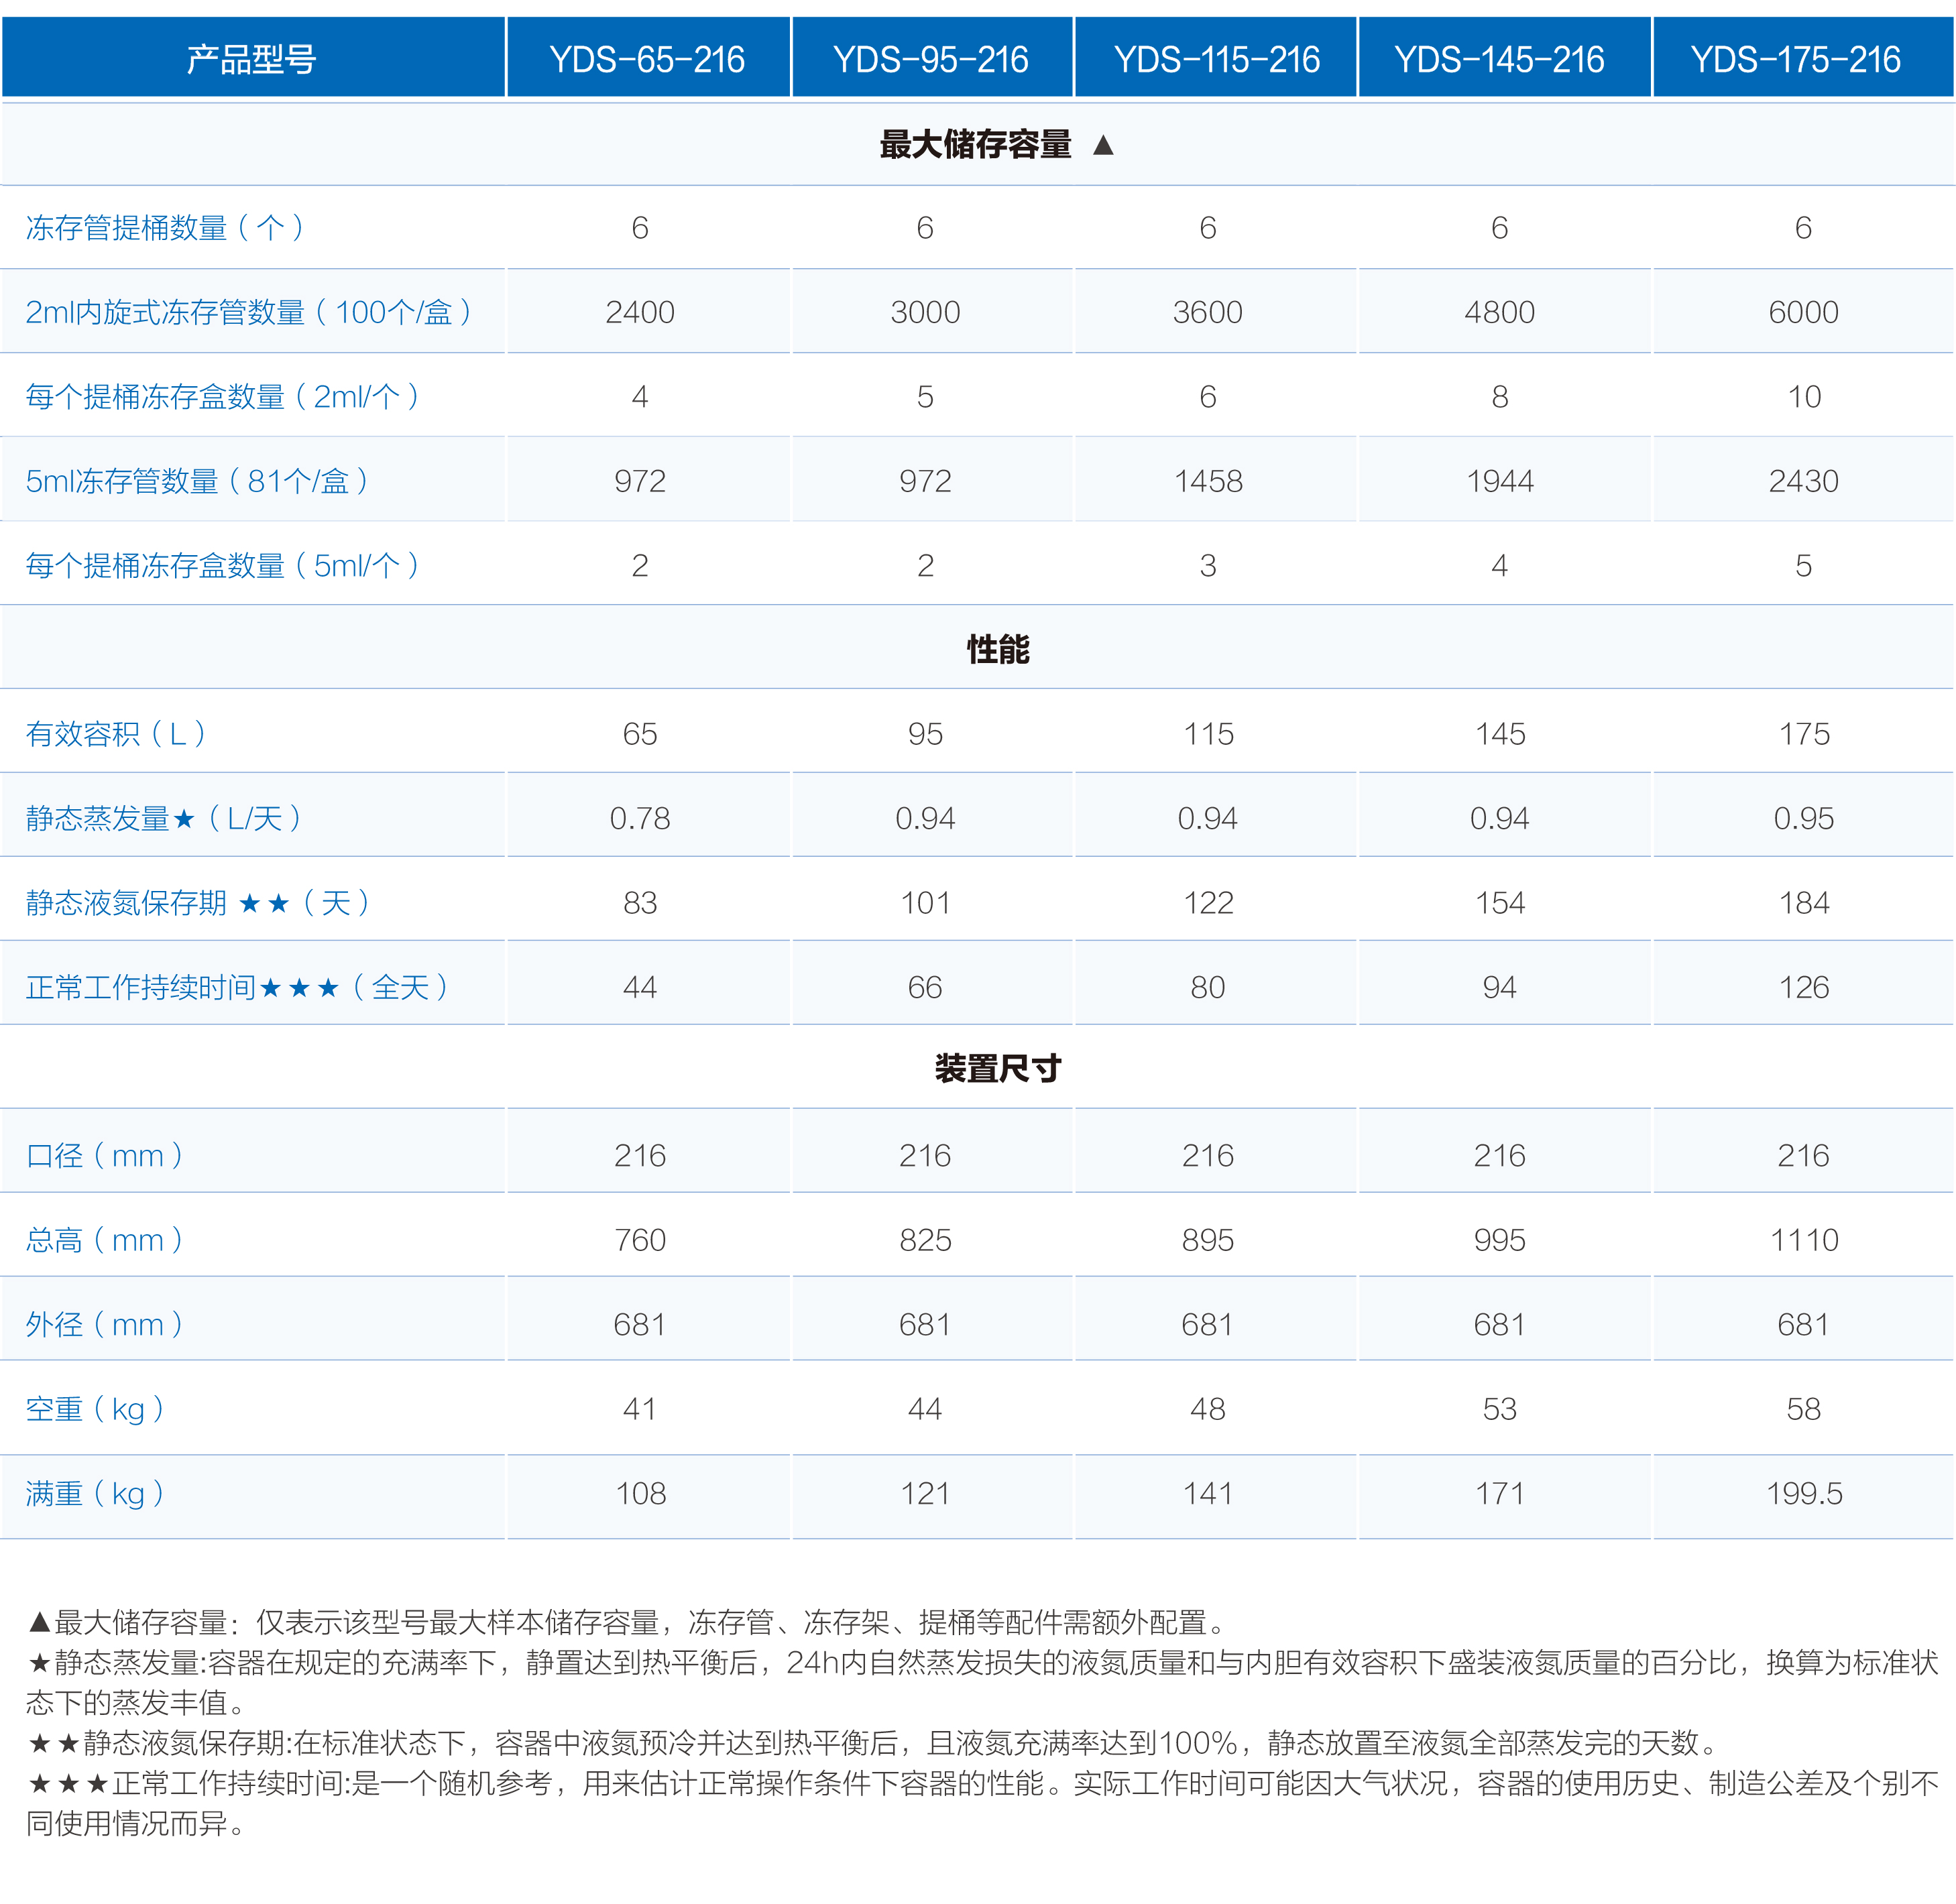This screenshot has height=1904, width=1956.
Task: Click the triangle icon beside 最大储存容量
Action: [x=1103, y=146]
